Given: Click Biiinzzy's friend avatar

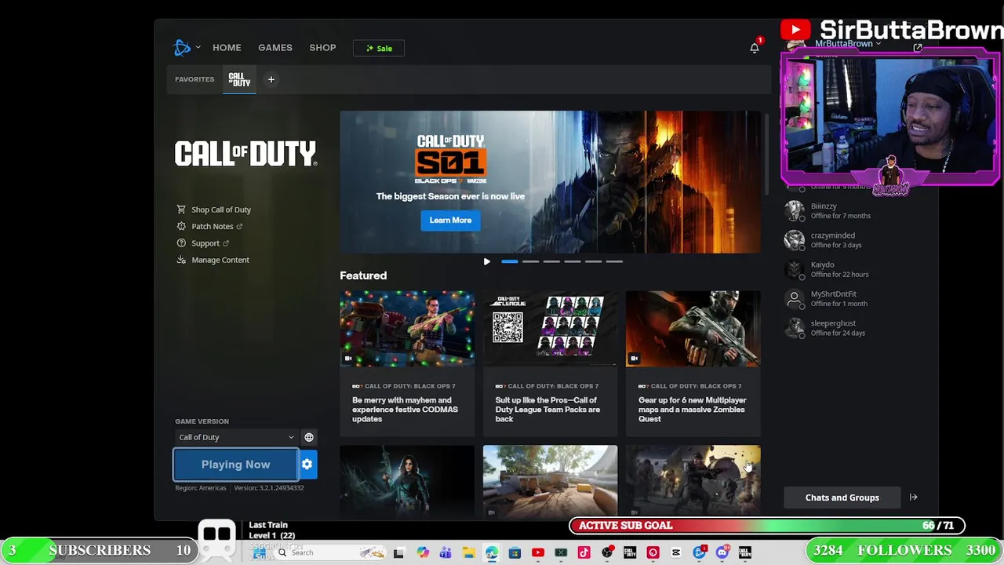Looking at the screenshot, I should [x=795, y=210].
